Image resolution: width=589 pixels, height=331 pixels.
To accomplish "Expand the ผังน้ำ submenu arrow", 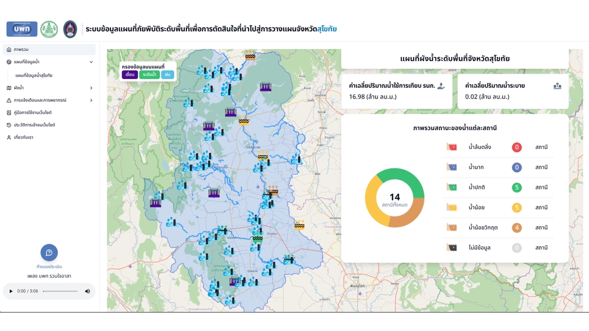I will [91, 88].
